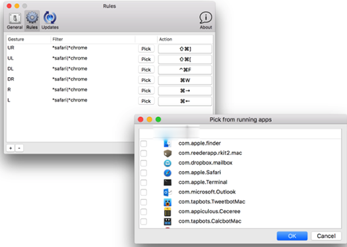Open the Updates tab
The height and width of the screenshot is (247, 347).
tap(50, 21)
